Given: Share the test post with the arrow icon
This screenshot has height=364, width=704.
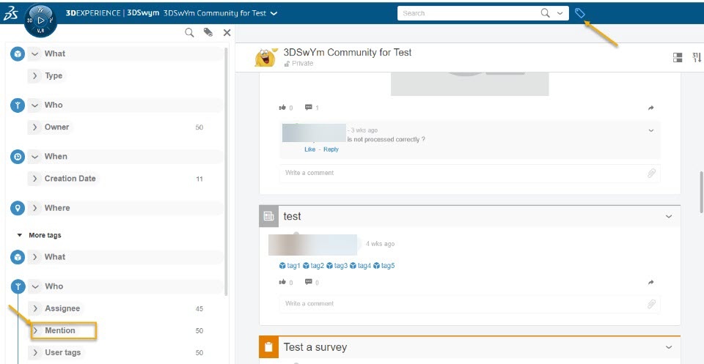Looking at the screenshot, I should click(651, 283).
